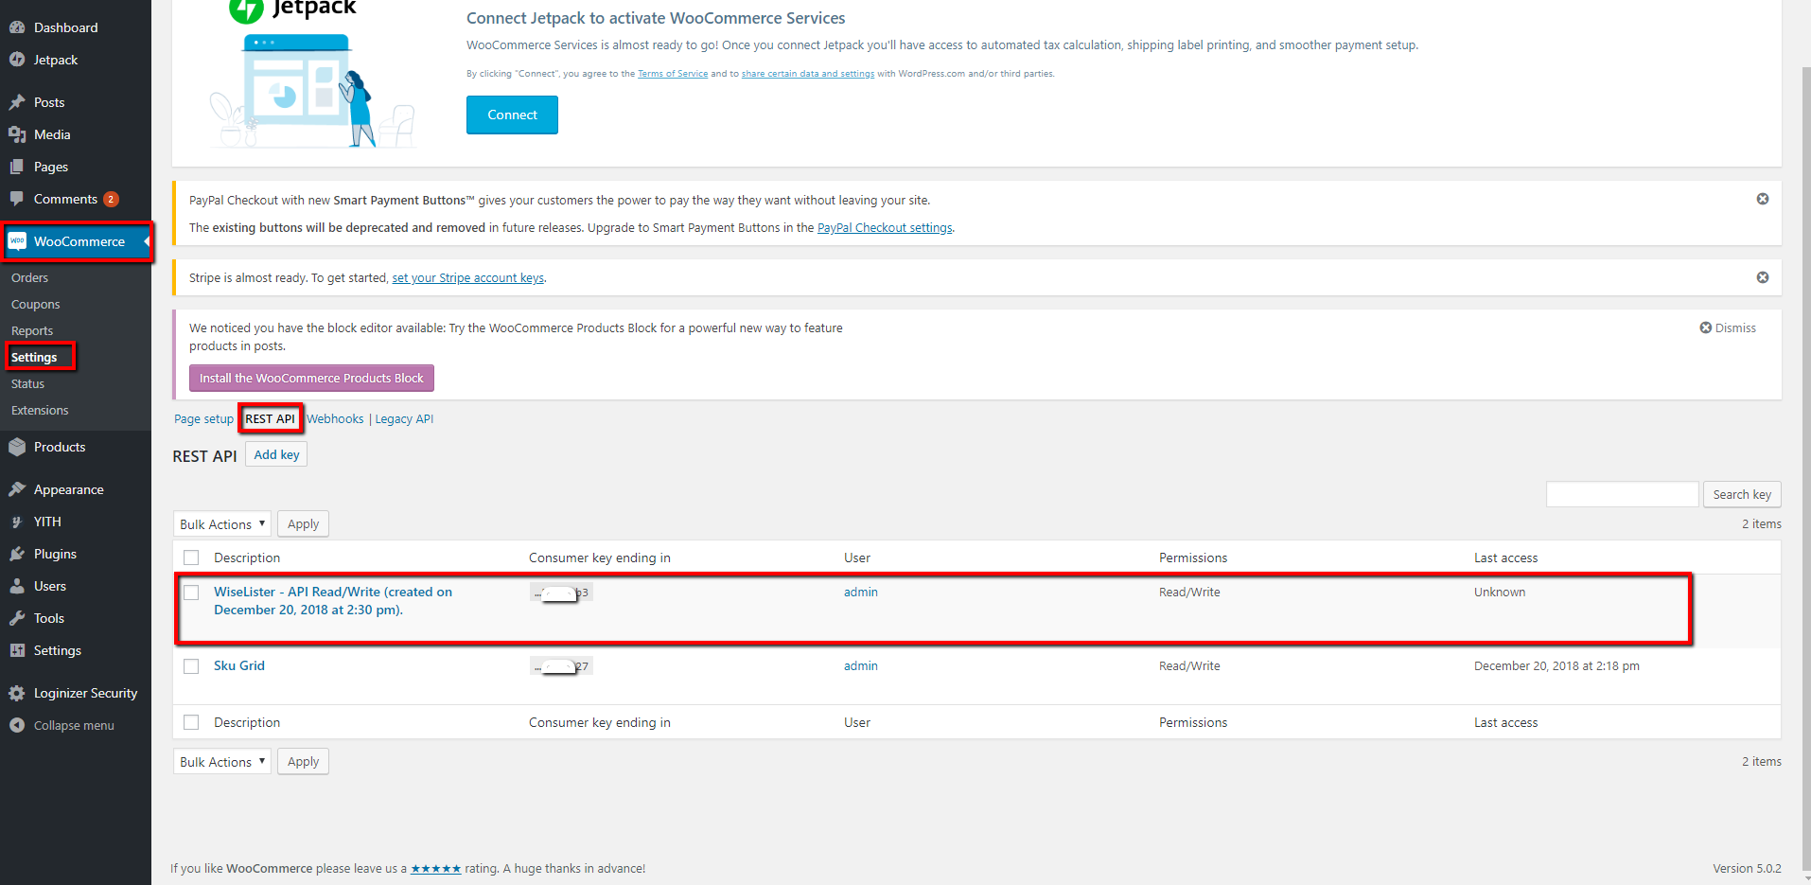Open the top Bulk Actions dropdown
Image resolution: width=1811 pixels, height=885 pixels.
coord(222,523)
